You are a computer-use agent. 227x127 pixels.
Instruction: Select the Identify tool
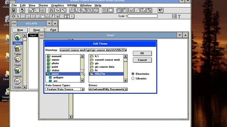coord(13,16)
